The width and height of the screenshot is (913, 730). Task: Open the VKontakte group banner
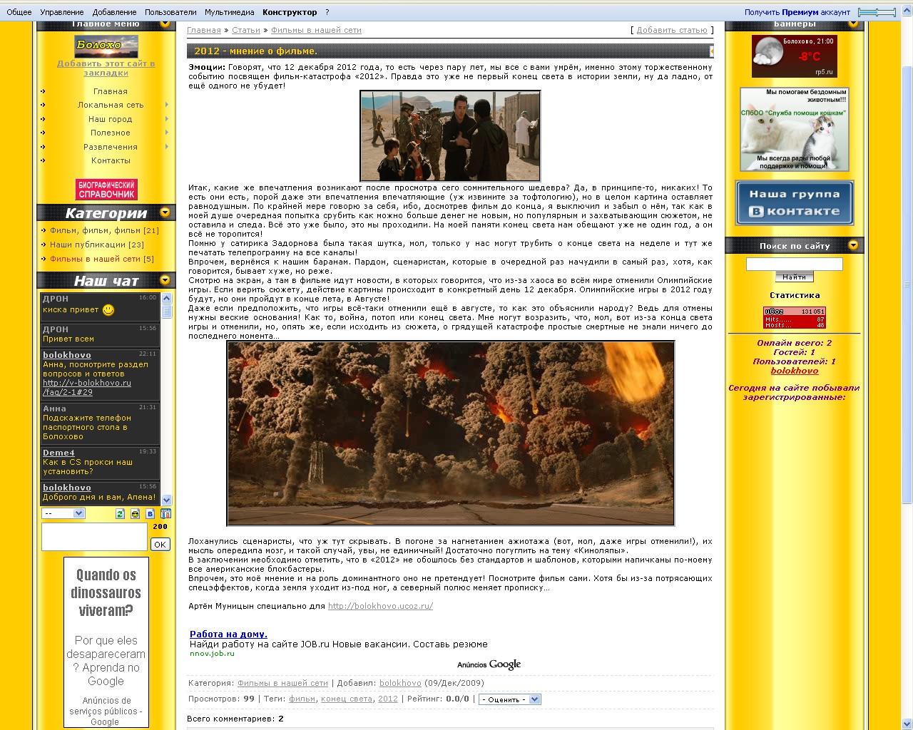795,202
